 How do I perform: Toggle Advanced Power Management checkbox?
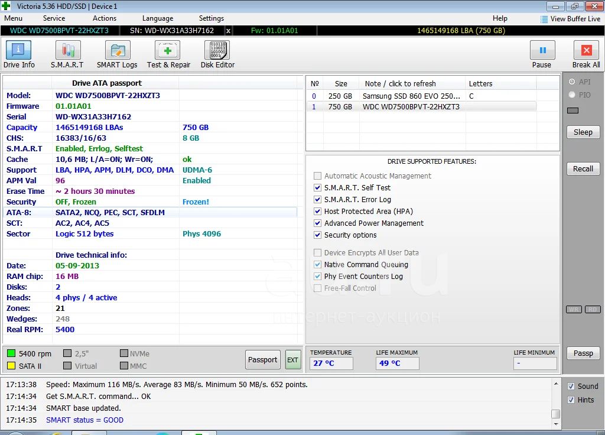[317, 223]
